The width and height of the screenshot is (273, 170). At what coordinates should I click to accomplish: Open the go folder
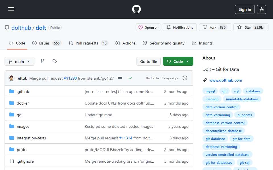point(19,115)
